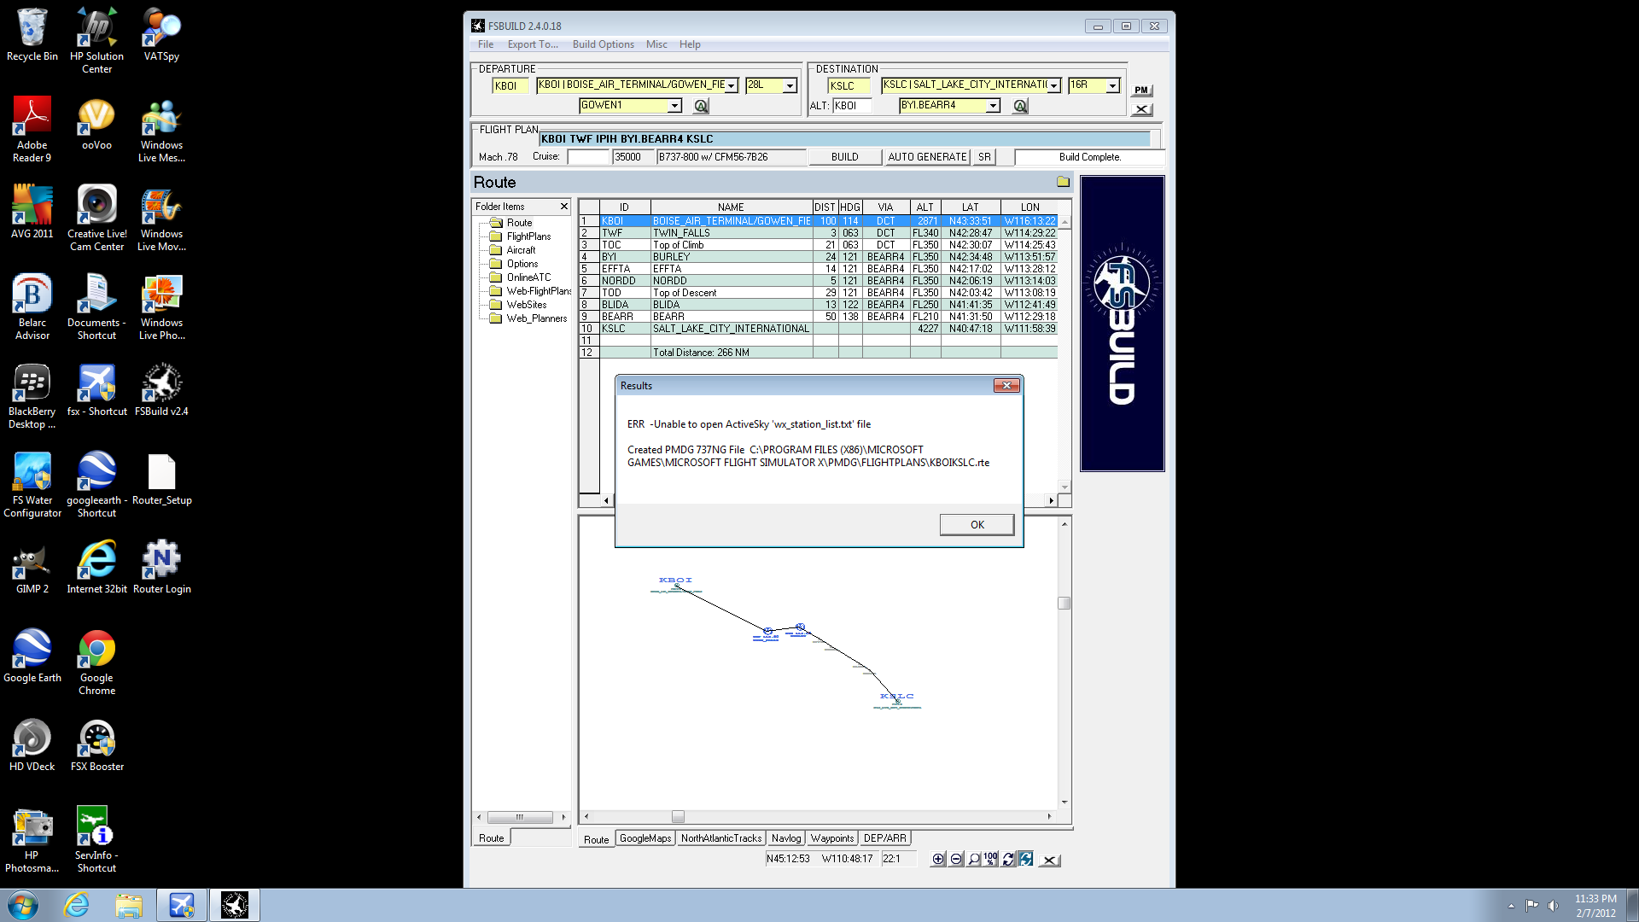The height and width of the screenshot is (922, 1639).
Task: Click the map vertical scrollbar thumb
Action: (1064, 604)
